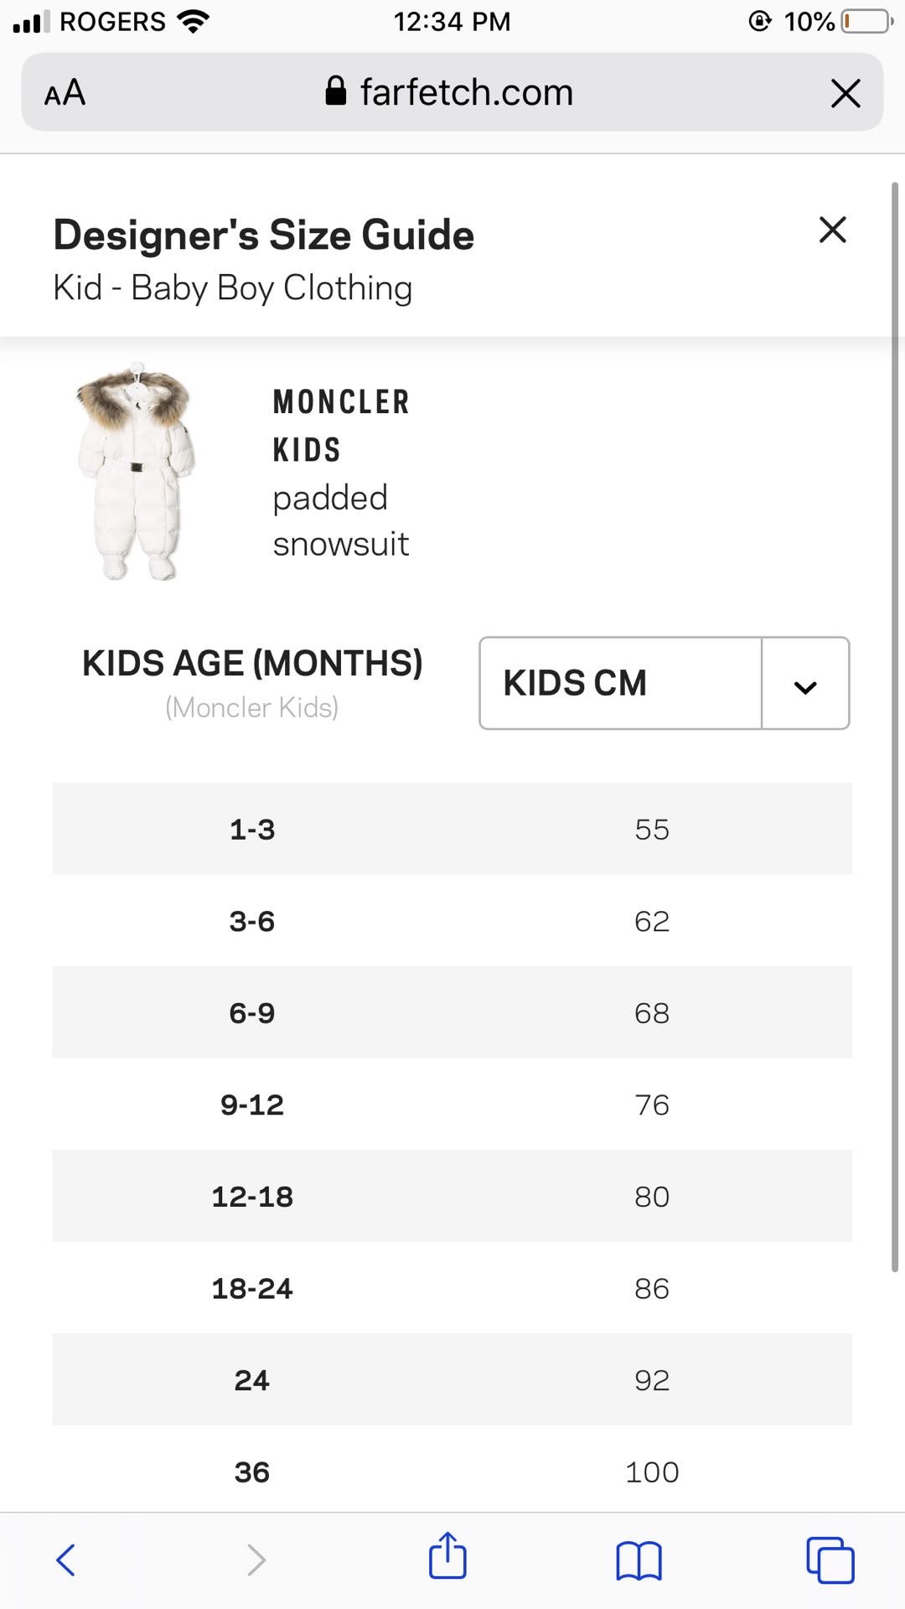Tap the farfetch.com address bar

point(466,92)
